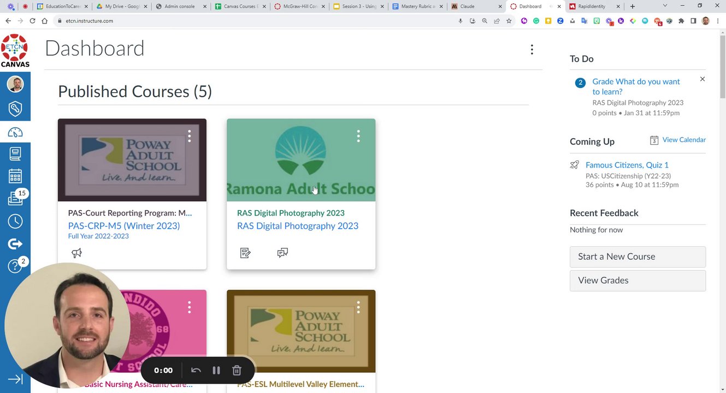The height and width of the screenshot is (393, 726).
Task: Open options menu on pink Nursing Assistant card
Action: click(x=190, y=307)
